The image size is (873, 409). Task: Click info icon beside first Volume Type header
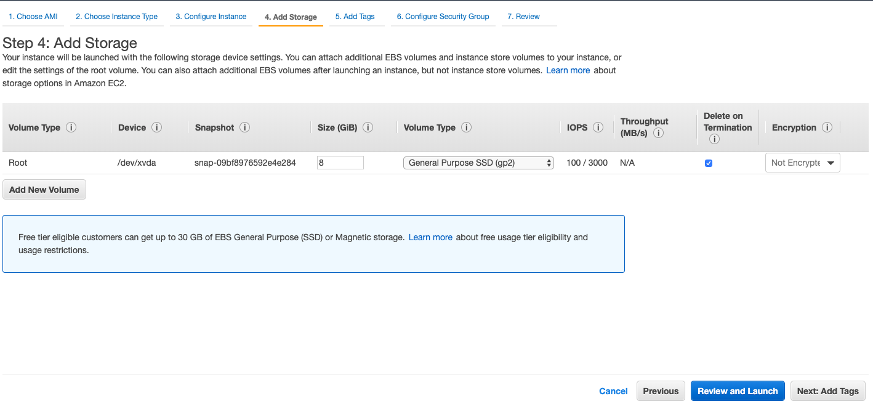pos(71,128)
